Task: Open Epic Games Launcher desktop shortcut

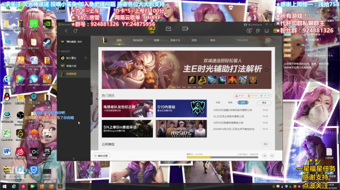Action: [x=47, y=154]
